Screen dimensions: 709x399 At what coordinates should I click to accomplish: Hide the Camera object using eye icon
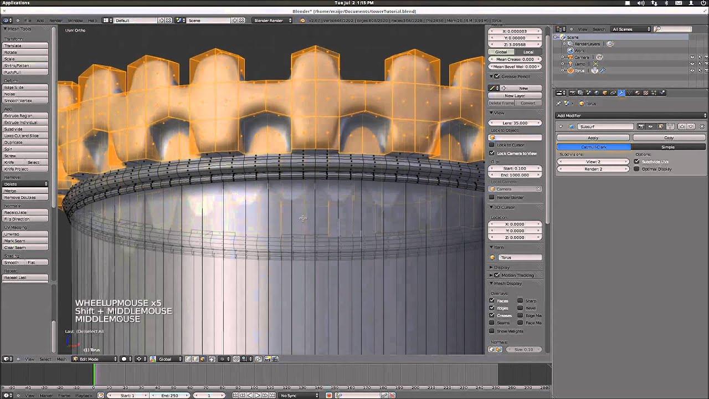coord(692,57)
